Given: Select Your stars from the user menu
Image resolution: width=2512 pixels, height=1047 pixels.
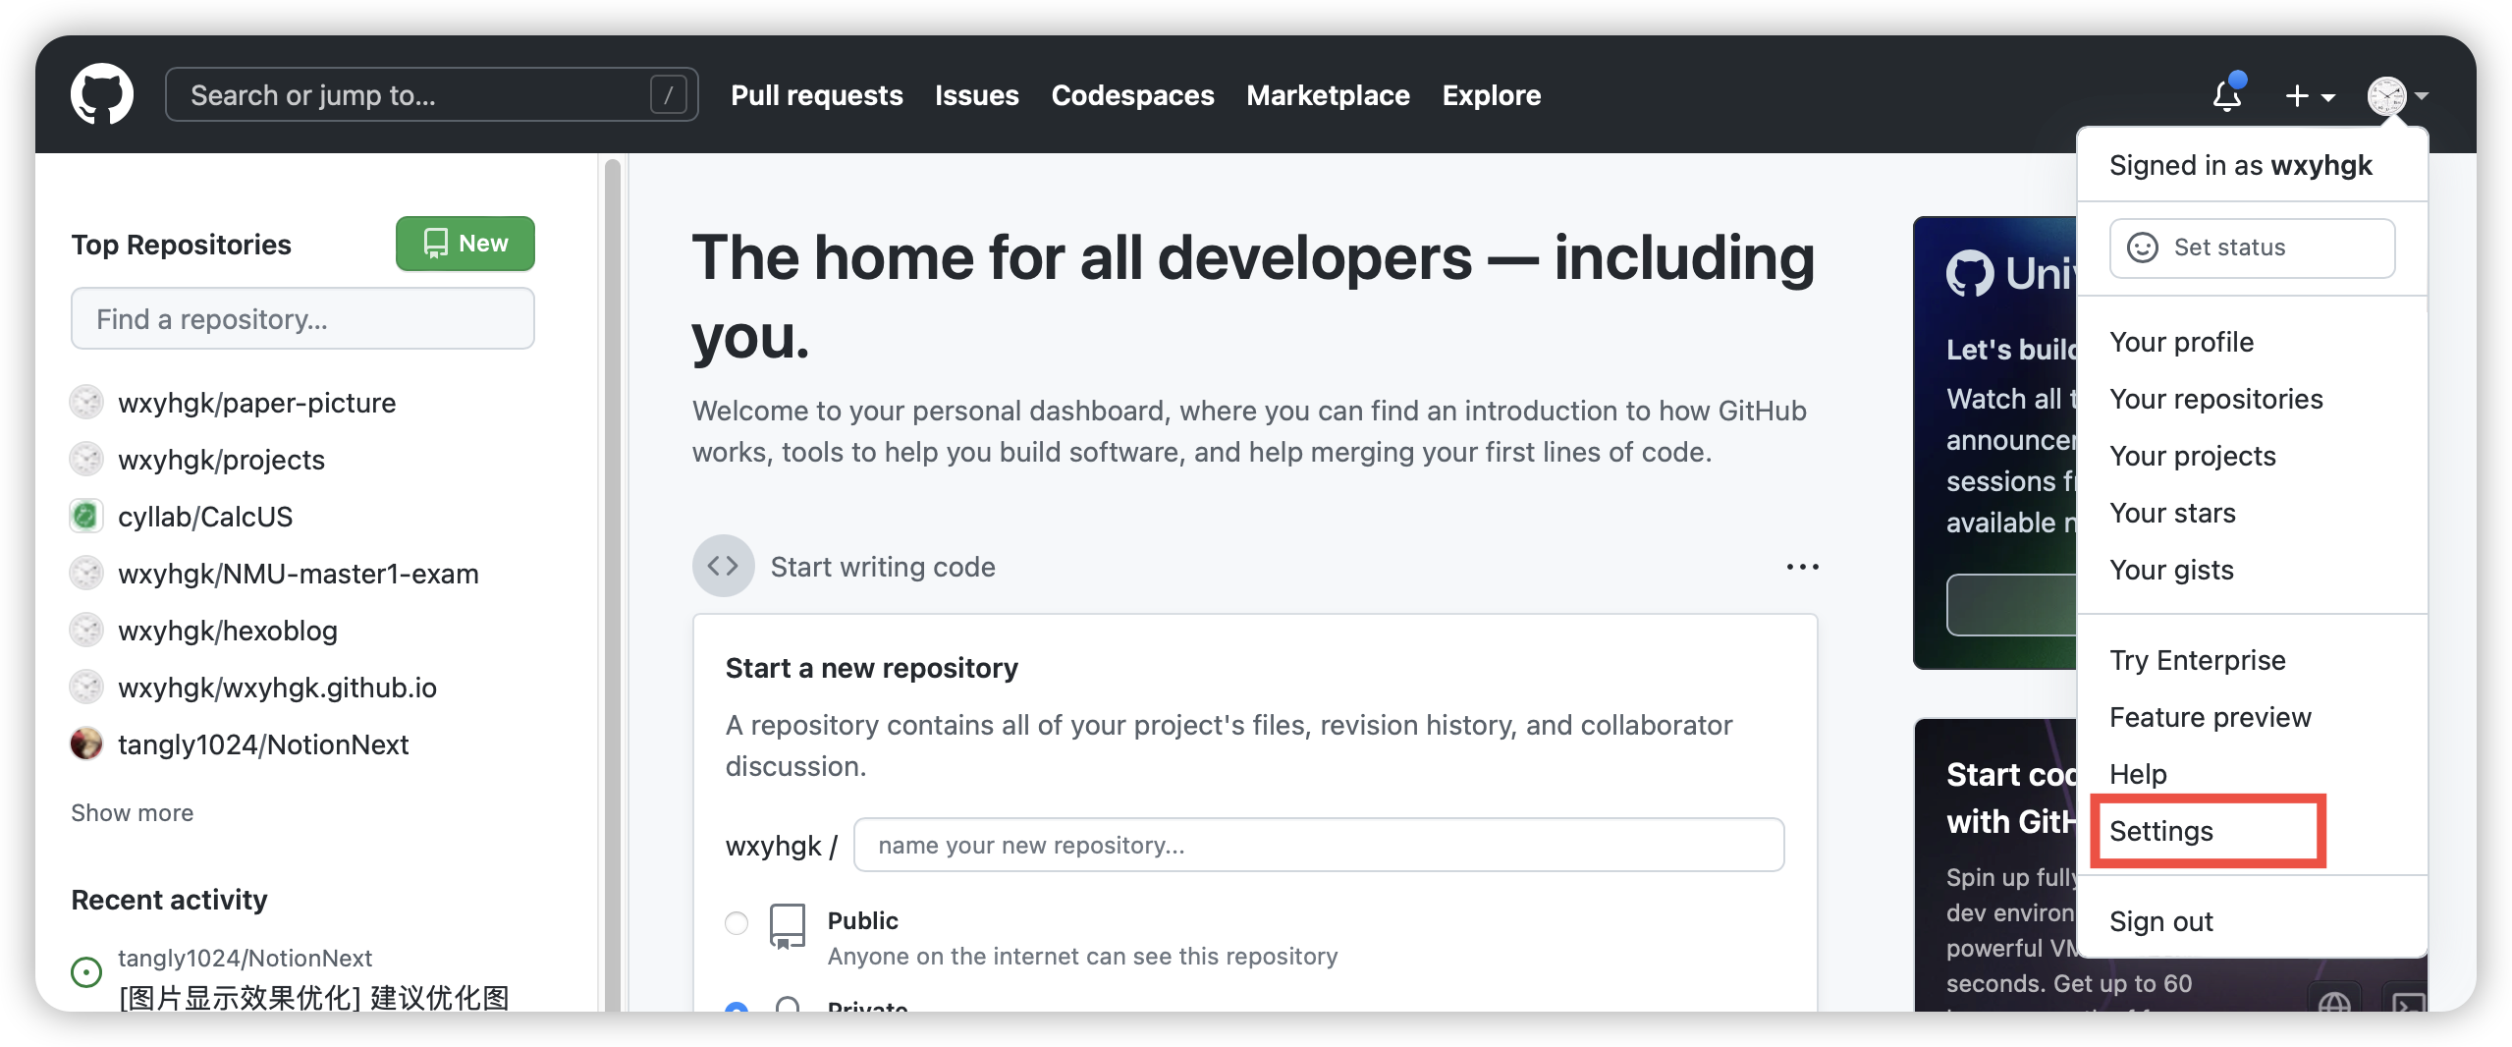Looking at the screenshot, I should (2252, 513).
